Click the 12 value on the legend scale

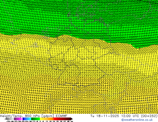click(x=47, y=121)
